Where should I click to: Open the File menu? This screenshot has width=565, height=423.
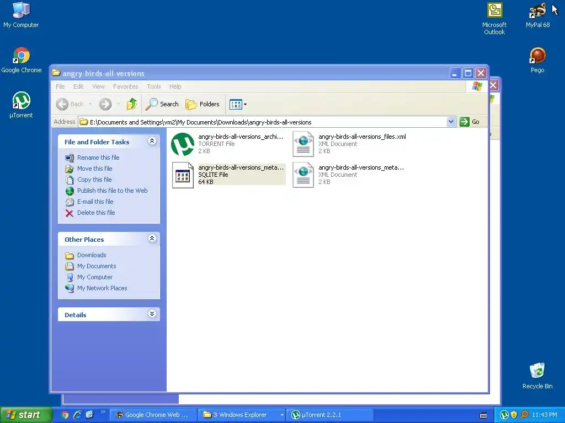coord(60,86)
